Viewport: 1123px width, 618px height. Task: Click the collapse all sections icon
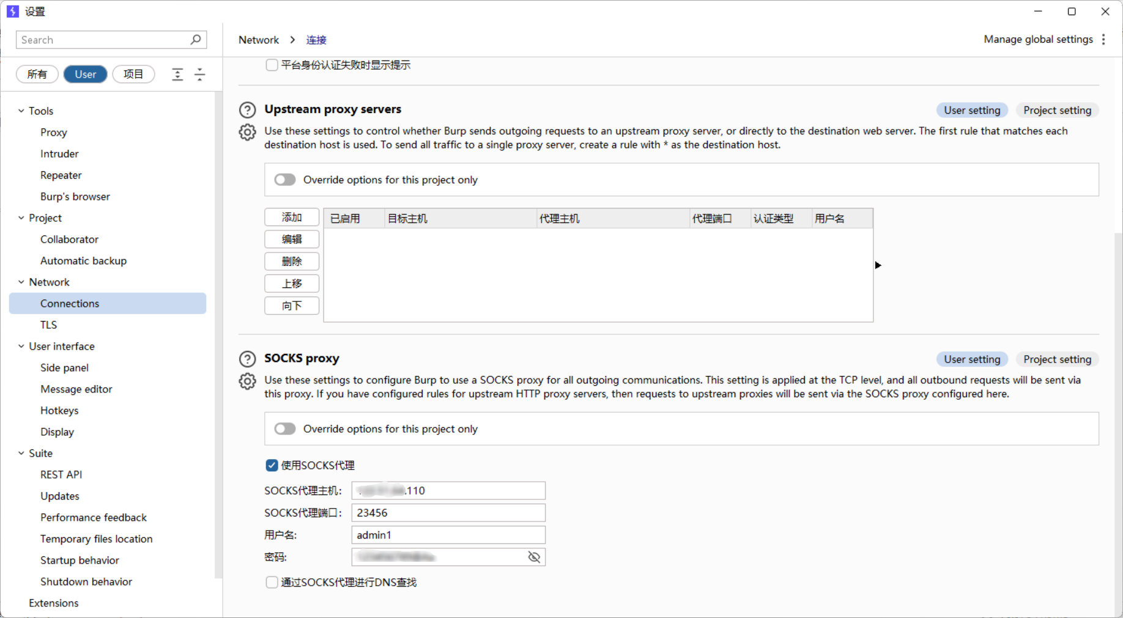[x=200, y=75]
